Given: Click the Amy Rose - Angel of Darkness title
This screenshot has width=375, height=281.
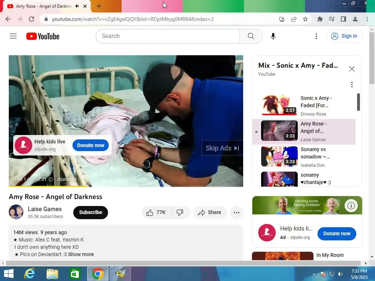Looking at the screenshot, I should point(56,196).
